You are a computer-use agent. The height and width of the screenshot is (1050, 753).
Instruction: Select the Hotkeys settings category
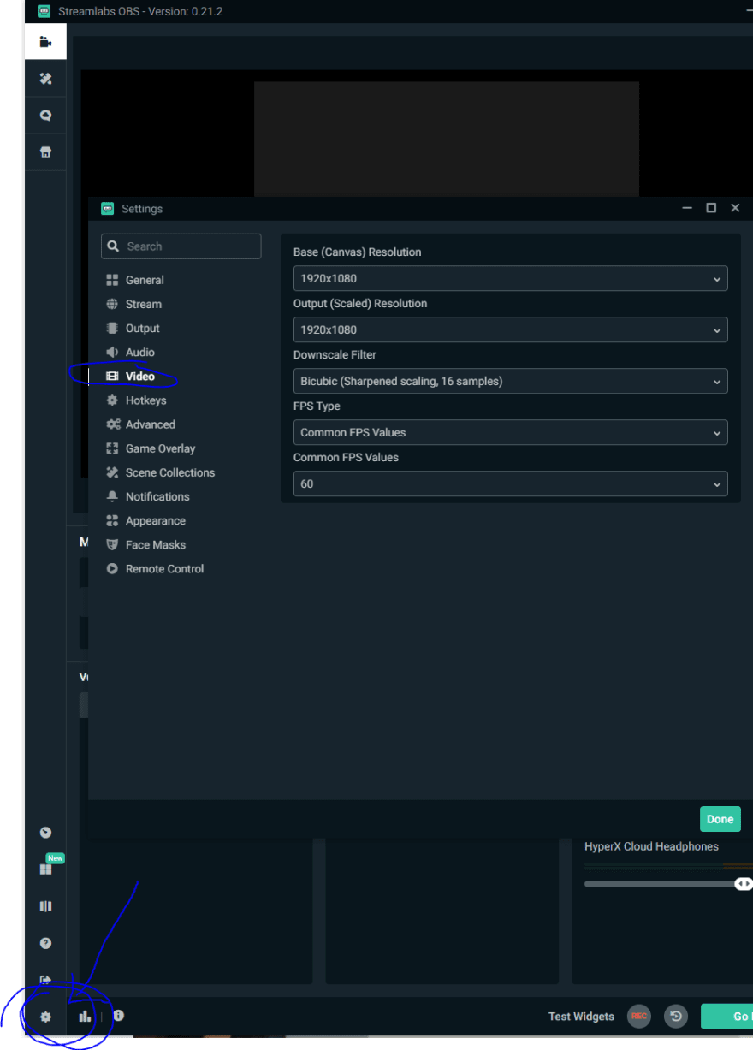click(x=145, y=400)
